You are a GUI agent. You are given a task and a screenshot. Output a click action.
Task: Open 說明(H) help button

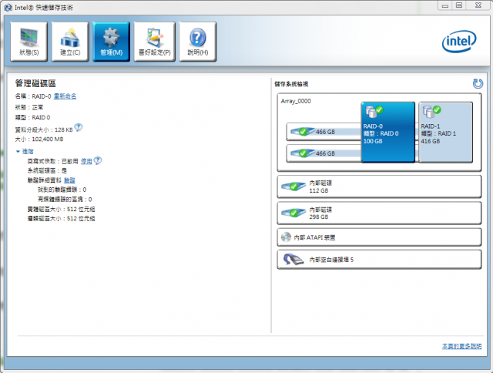coord(198,41)
